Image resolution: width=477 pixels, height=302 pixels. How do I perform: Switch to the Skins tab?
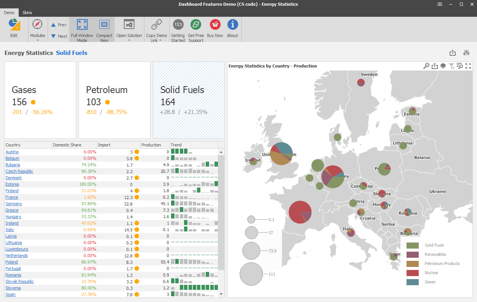(x=27, y=13)
